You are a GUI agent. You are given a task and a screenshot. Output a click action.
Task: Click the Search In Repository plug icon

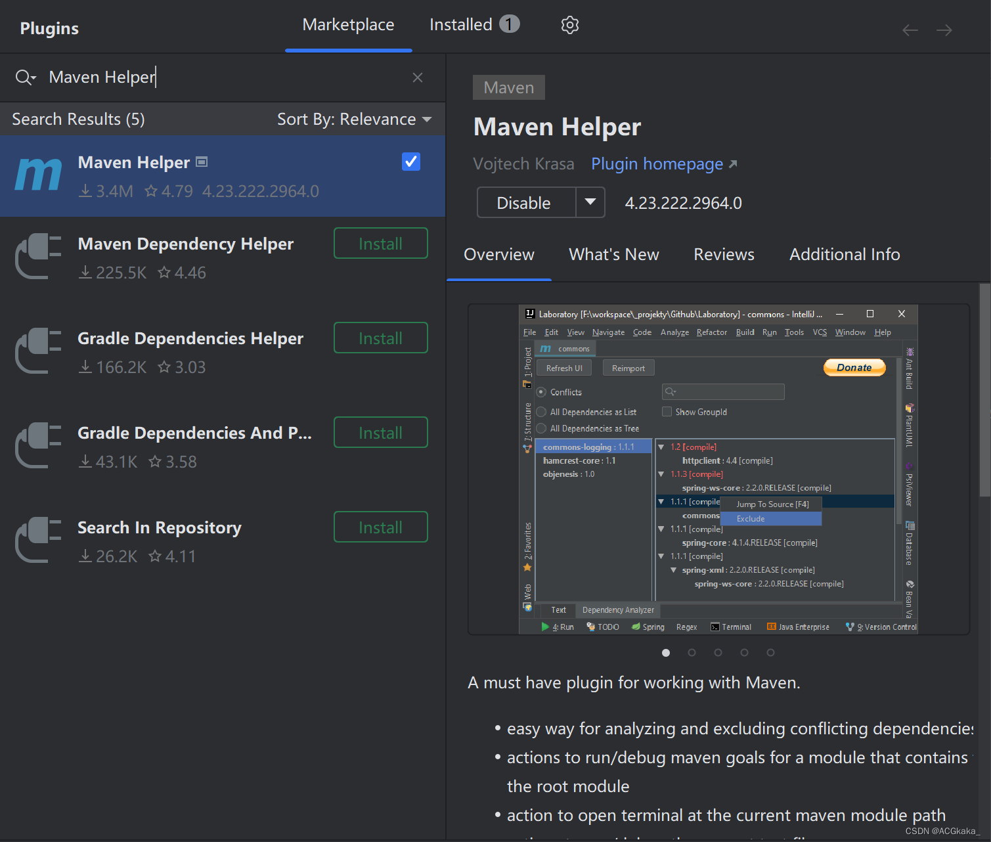(39, 540)
